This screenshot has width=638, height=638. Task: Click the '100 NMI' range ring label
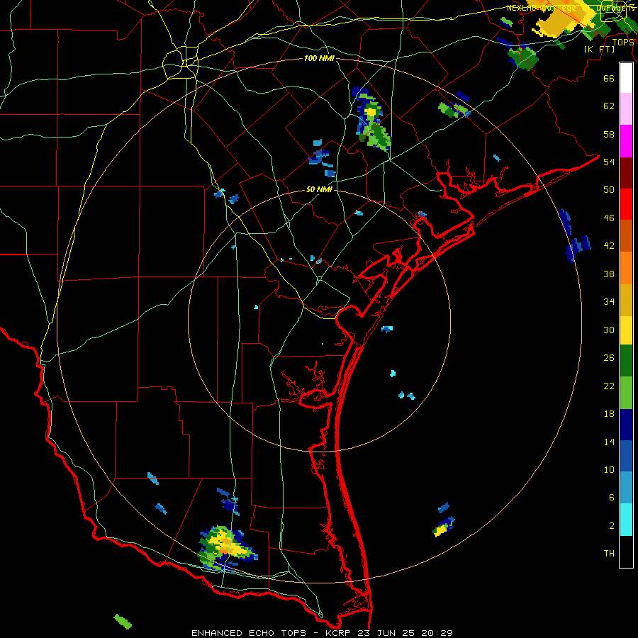click(319, 59)
